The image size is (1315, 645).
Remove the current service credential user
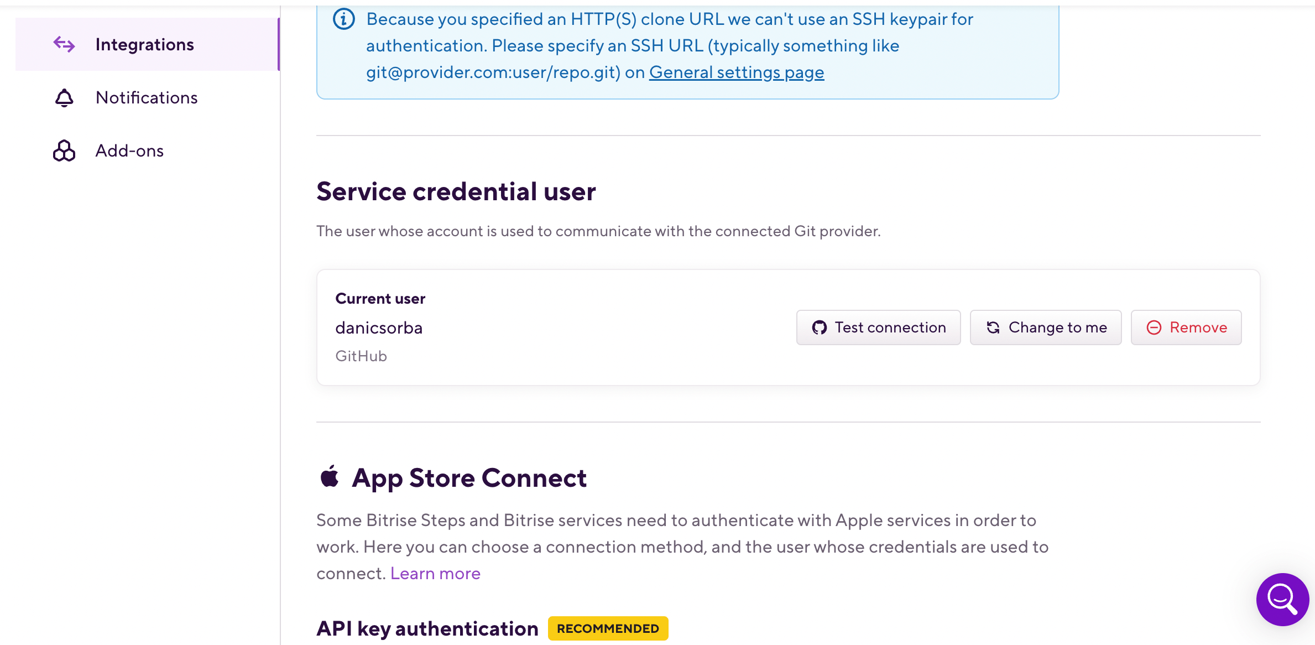pos(1186,327)
